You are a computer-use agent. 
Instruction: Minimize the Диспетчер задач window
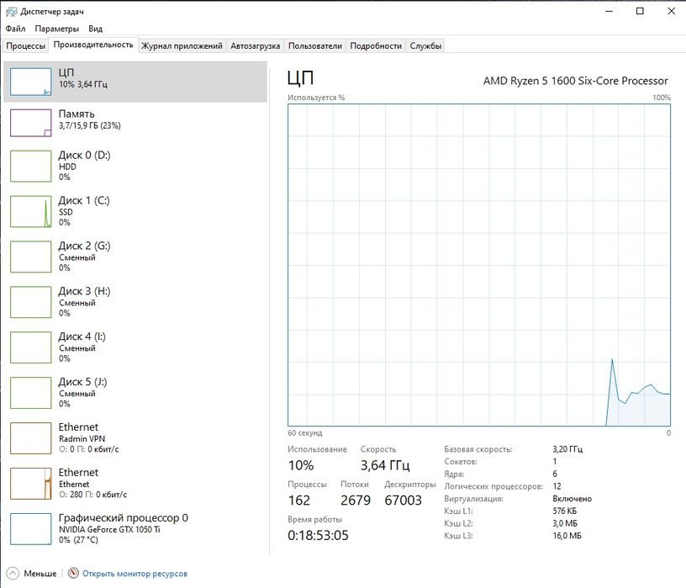pyautogui.click(x=609, y=12)
